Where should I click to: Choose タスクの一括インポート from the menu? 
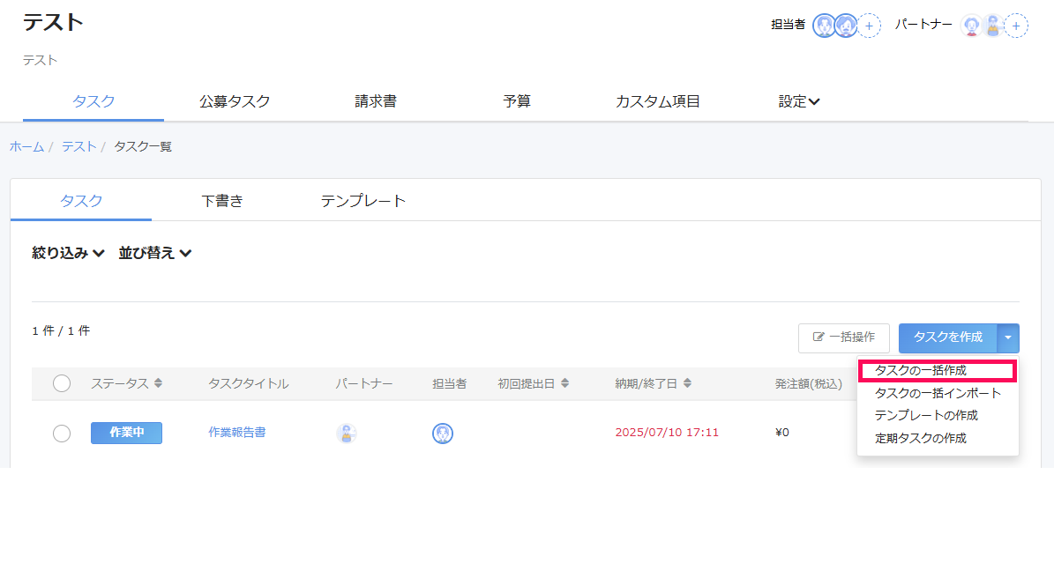[938, 393]
